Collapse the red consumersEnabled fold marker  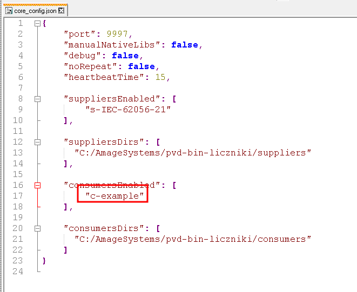pos(37,185)
